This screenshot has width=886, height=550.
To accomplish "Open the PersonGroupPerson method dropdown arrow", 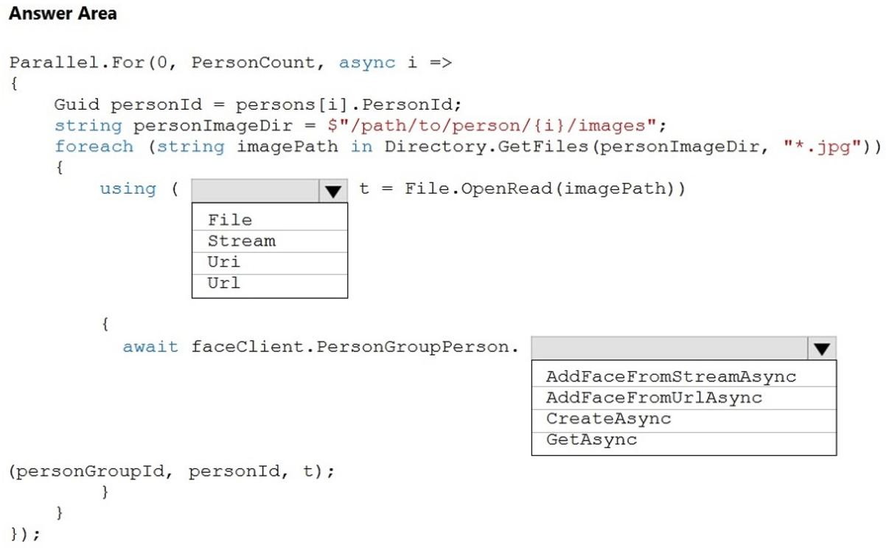I will [823, 348].
